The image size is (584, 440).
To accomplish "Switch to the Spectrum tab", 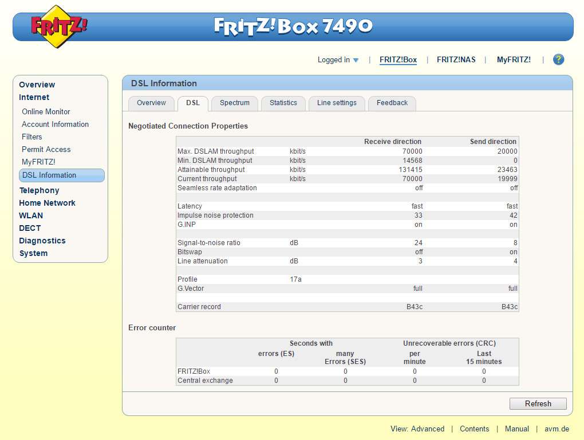I will (x=235, y=103).
